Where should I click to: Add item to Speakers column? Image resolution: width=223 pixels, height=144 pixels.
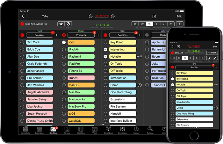pyautogui.click(x=56, y=35)
